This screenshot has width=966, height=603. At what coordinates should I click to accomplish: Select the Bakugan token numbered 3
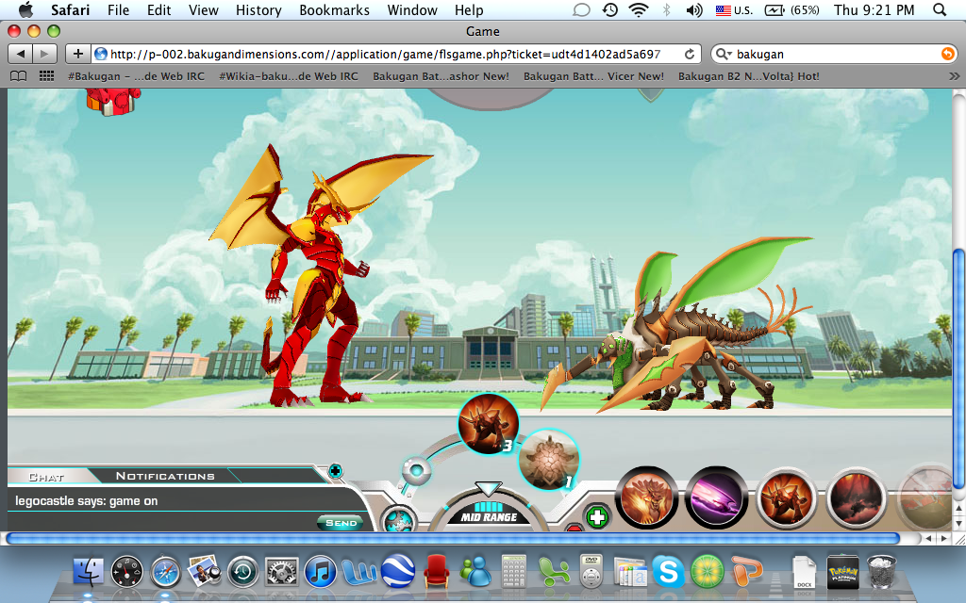488,424
